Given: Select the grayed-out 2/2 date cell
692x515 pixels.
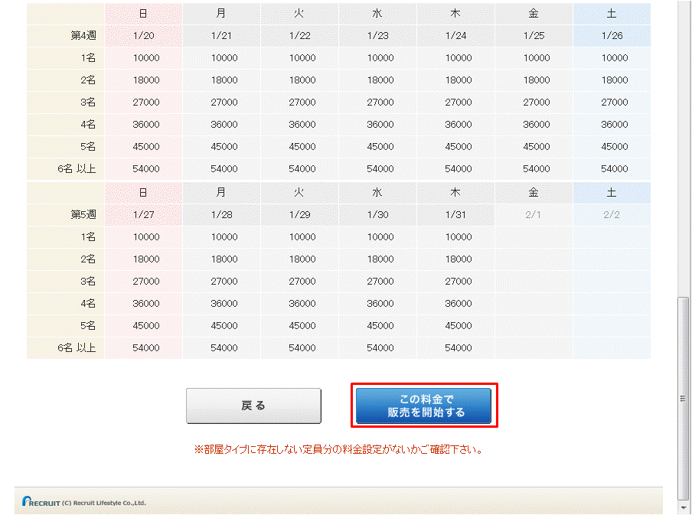Looking at the screenshot, I should click(x=612, y=215).
